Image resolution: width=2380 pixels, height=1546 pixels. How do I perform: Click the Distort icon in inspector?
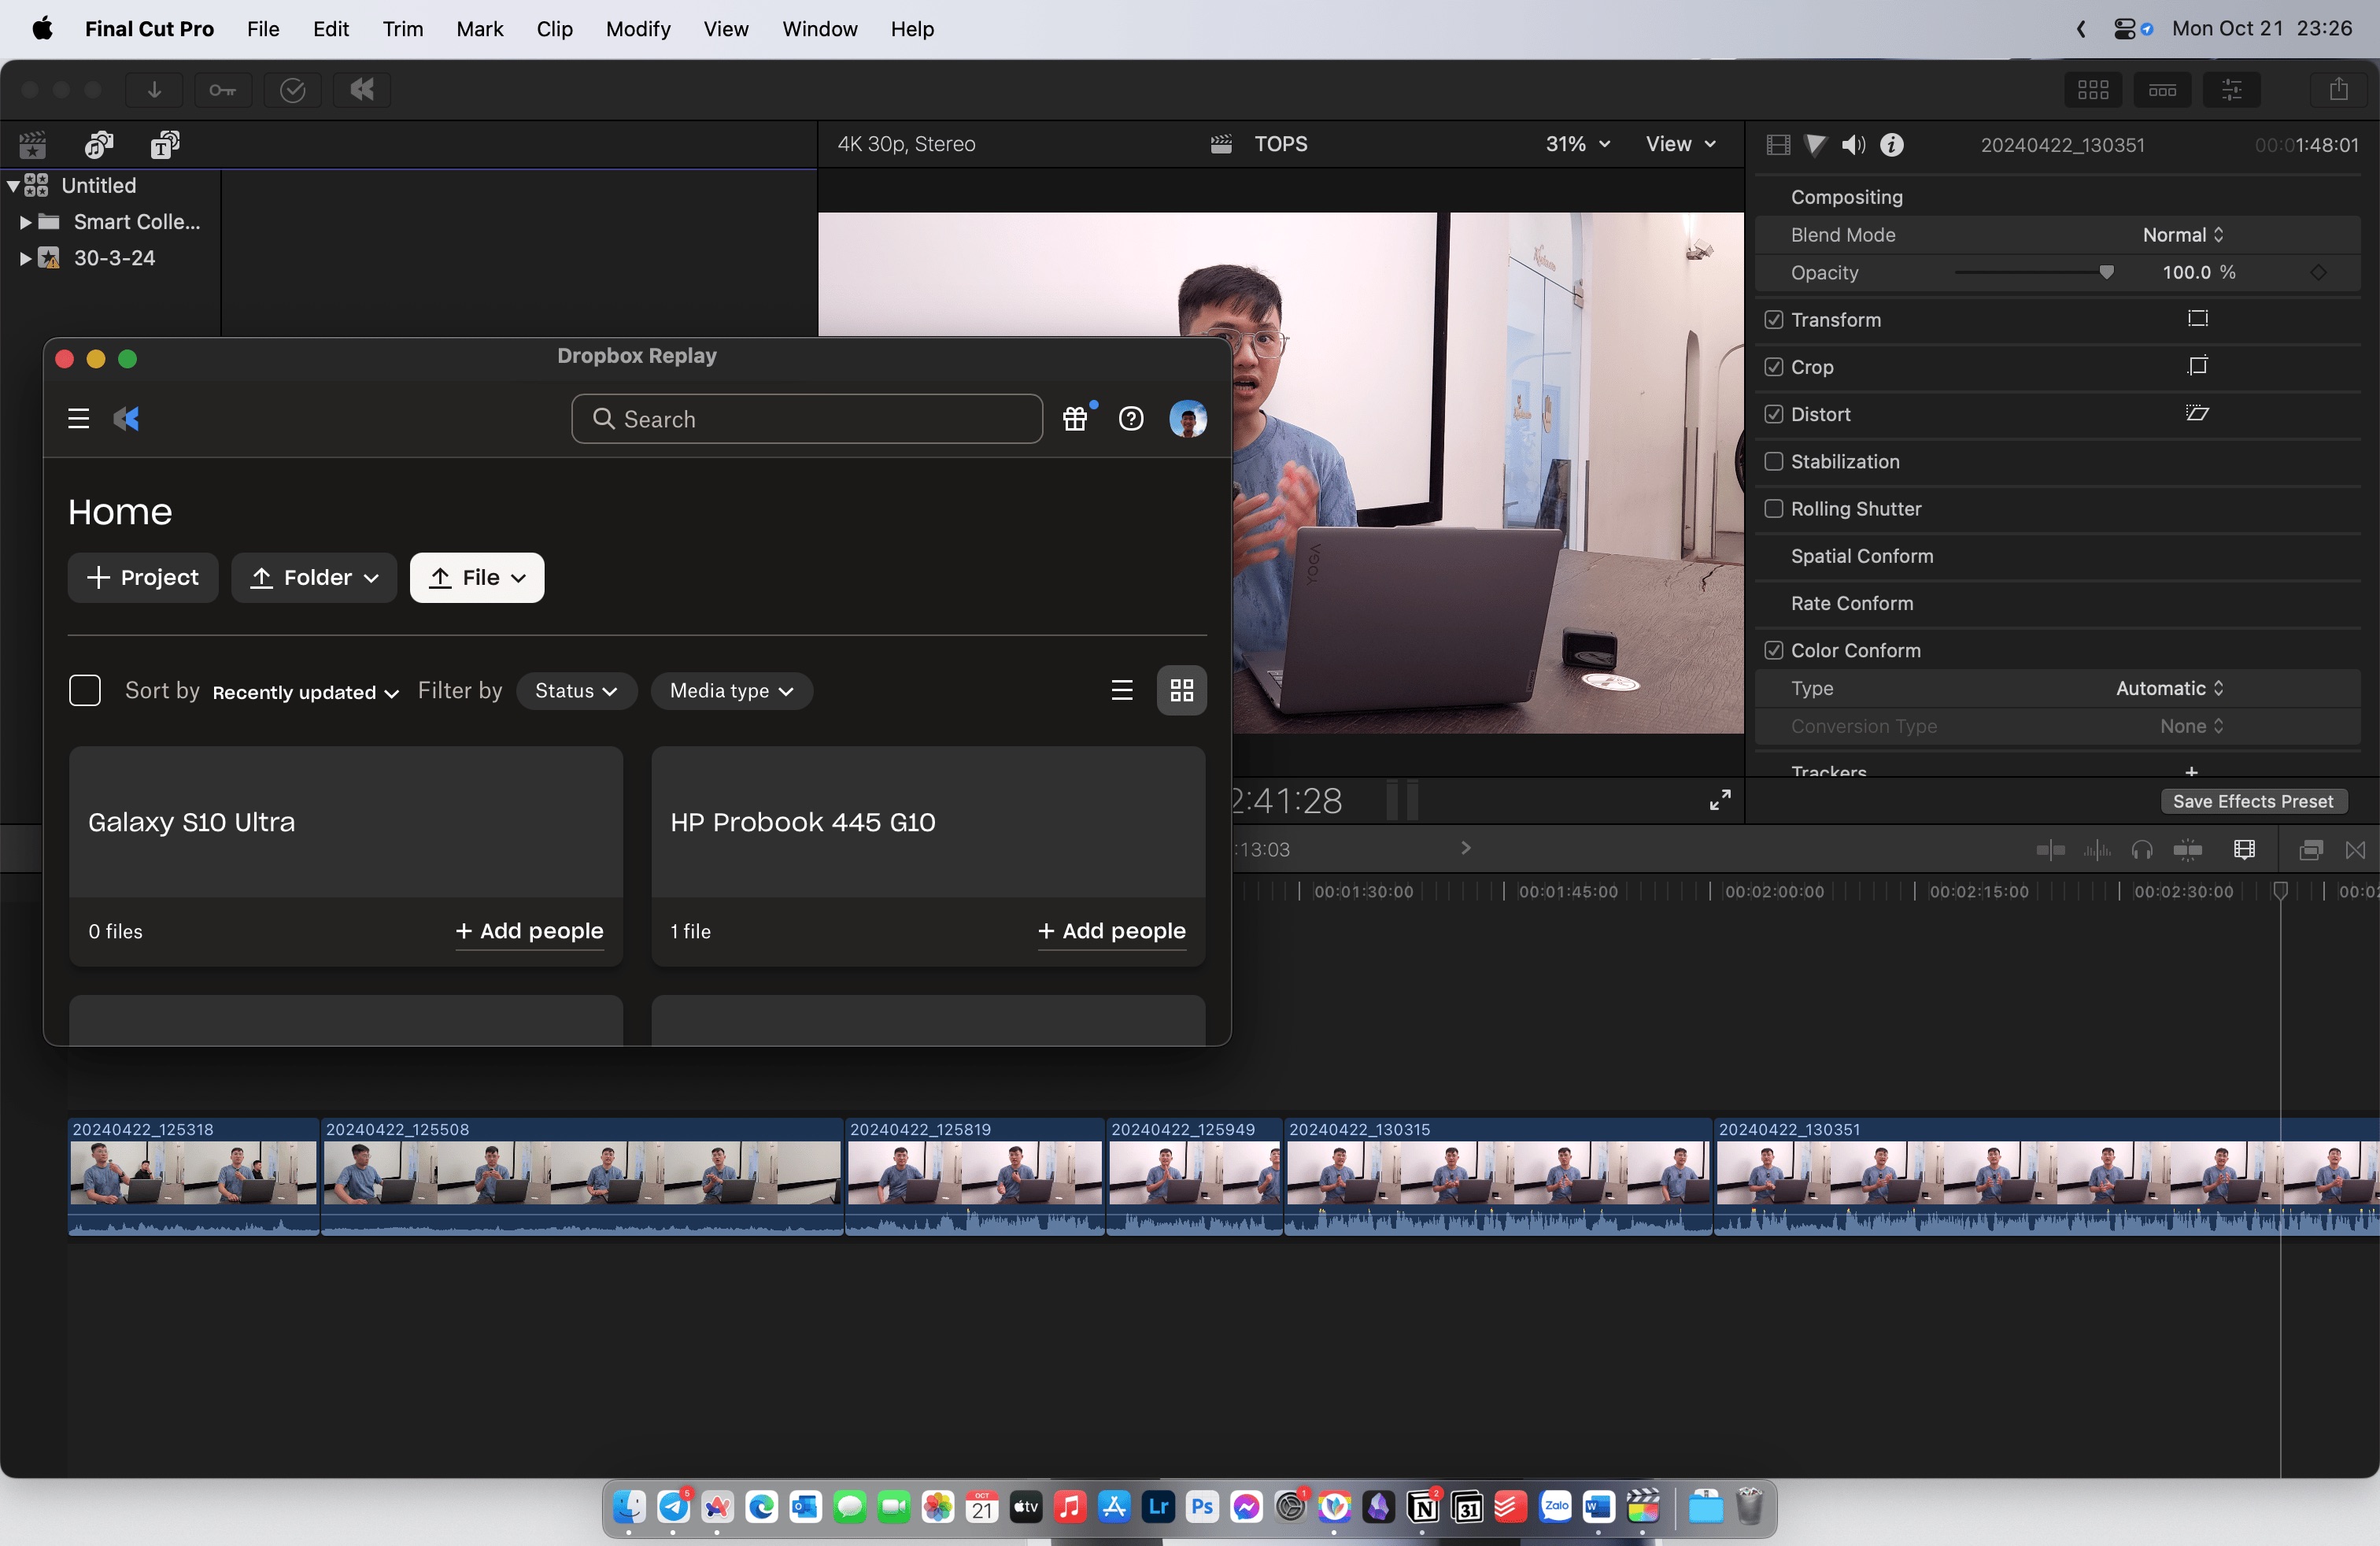tap(2194, 413)
